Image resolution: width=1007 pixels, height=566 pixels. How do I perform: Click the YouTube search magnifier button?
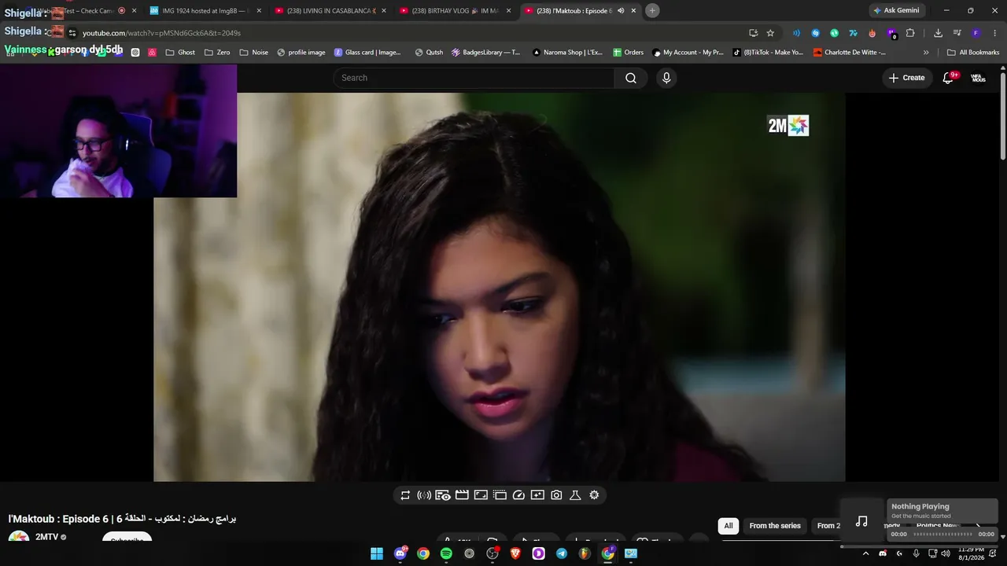click(631, 78)
